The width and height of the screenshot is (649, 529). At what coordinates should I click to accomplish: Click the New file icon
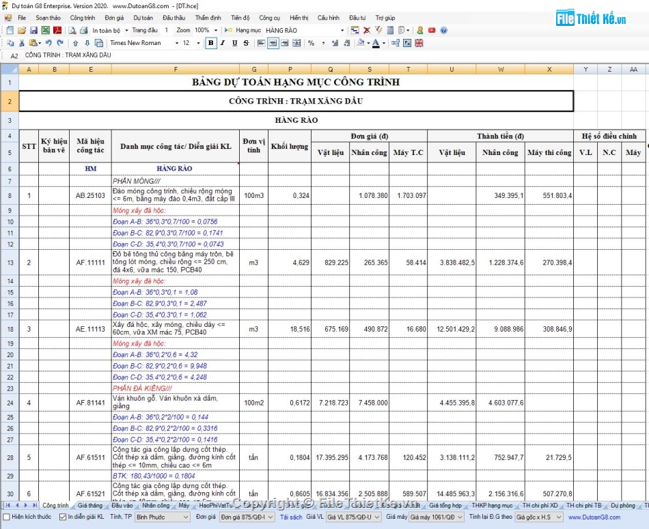[10, 30]
